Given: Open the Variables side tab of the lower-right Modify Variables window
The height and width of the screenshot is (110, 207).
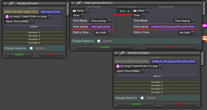Looking at the screenshot, I should [202, 58].
